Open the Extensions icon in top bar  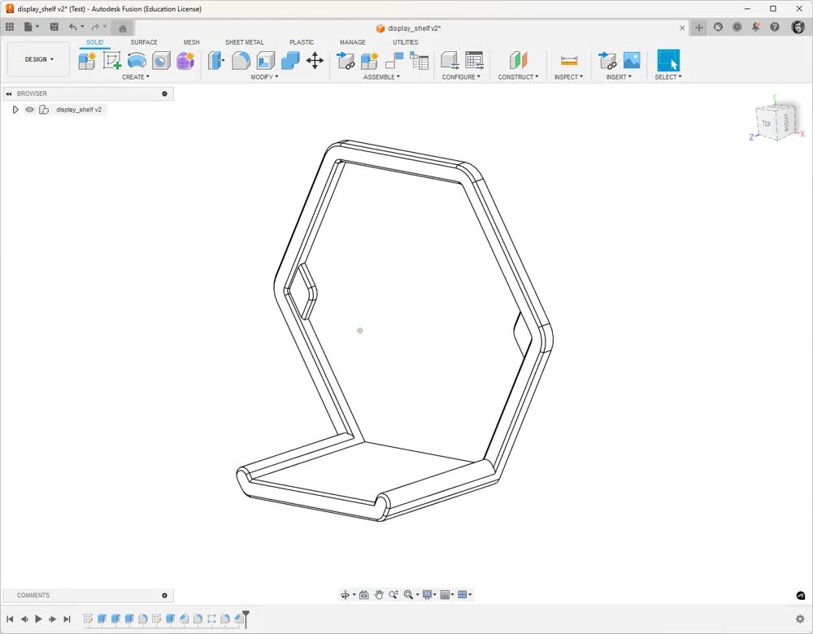click(x=718, y=27)
